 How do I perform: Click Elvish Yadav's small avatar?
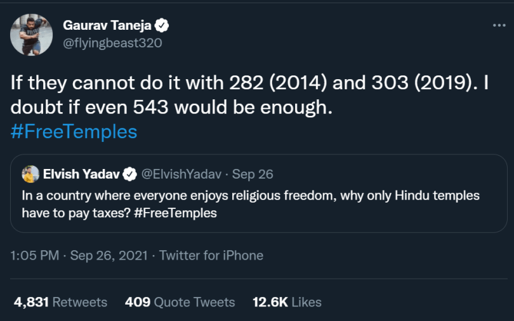[x=30, y=174]
